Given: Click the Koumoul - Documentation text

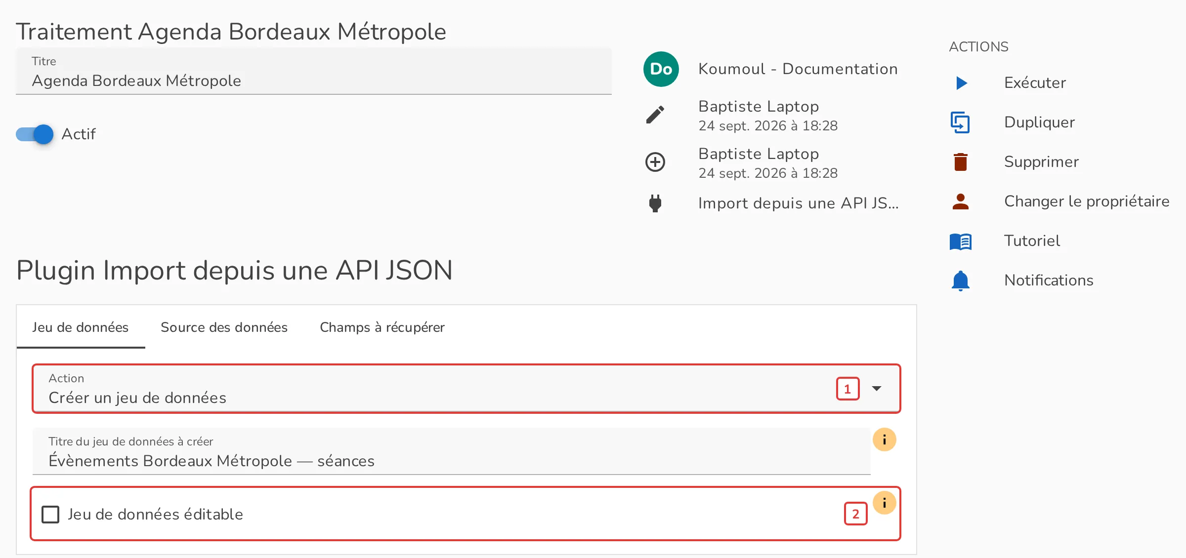Looking at the screenshot, I should coord(798,69).
